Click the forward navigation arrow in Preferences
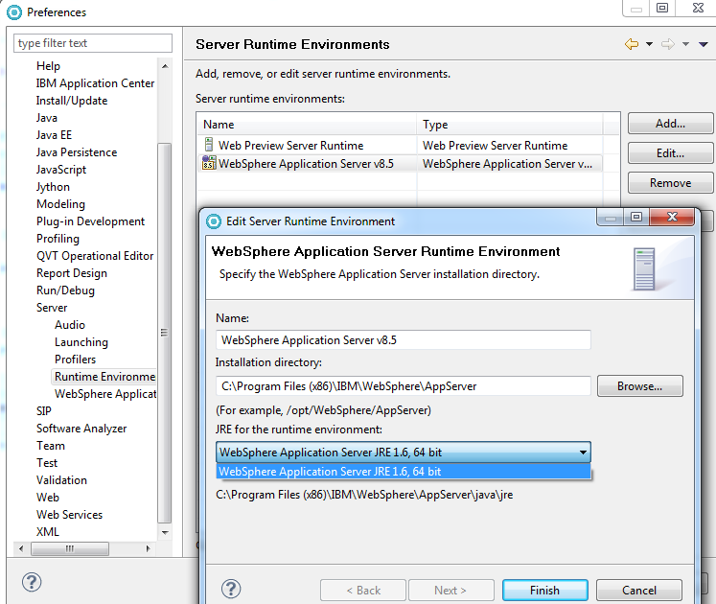The image size is (716, 604). [x=668, y=44]
